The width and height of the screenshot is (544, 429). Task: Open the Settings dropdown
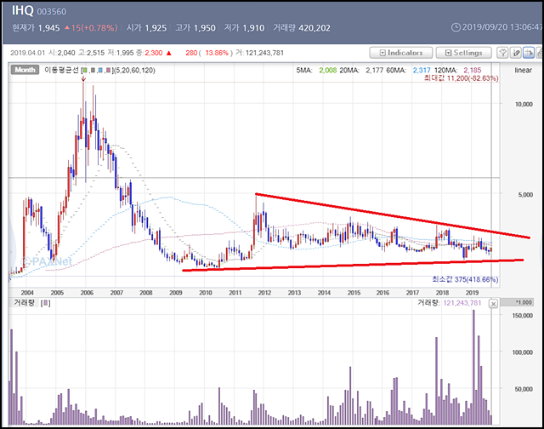click(x=464, y=53)
